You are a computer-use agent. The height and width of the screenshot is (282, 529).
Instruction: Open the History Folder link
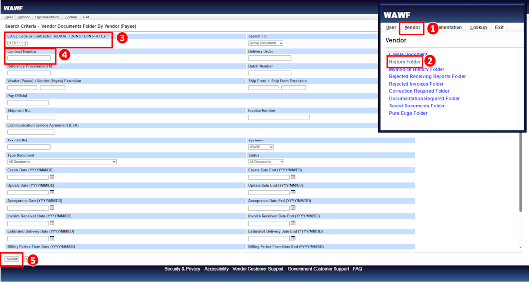[x=405, y=62]
